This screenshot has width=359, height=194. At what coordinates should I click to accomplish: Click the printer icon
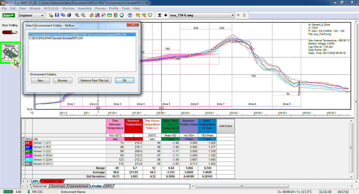pos(69,15)
